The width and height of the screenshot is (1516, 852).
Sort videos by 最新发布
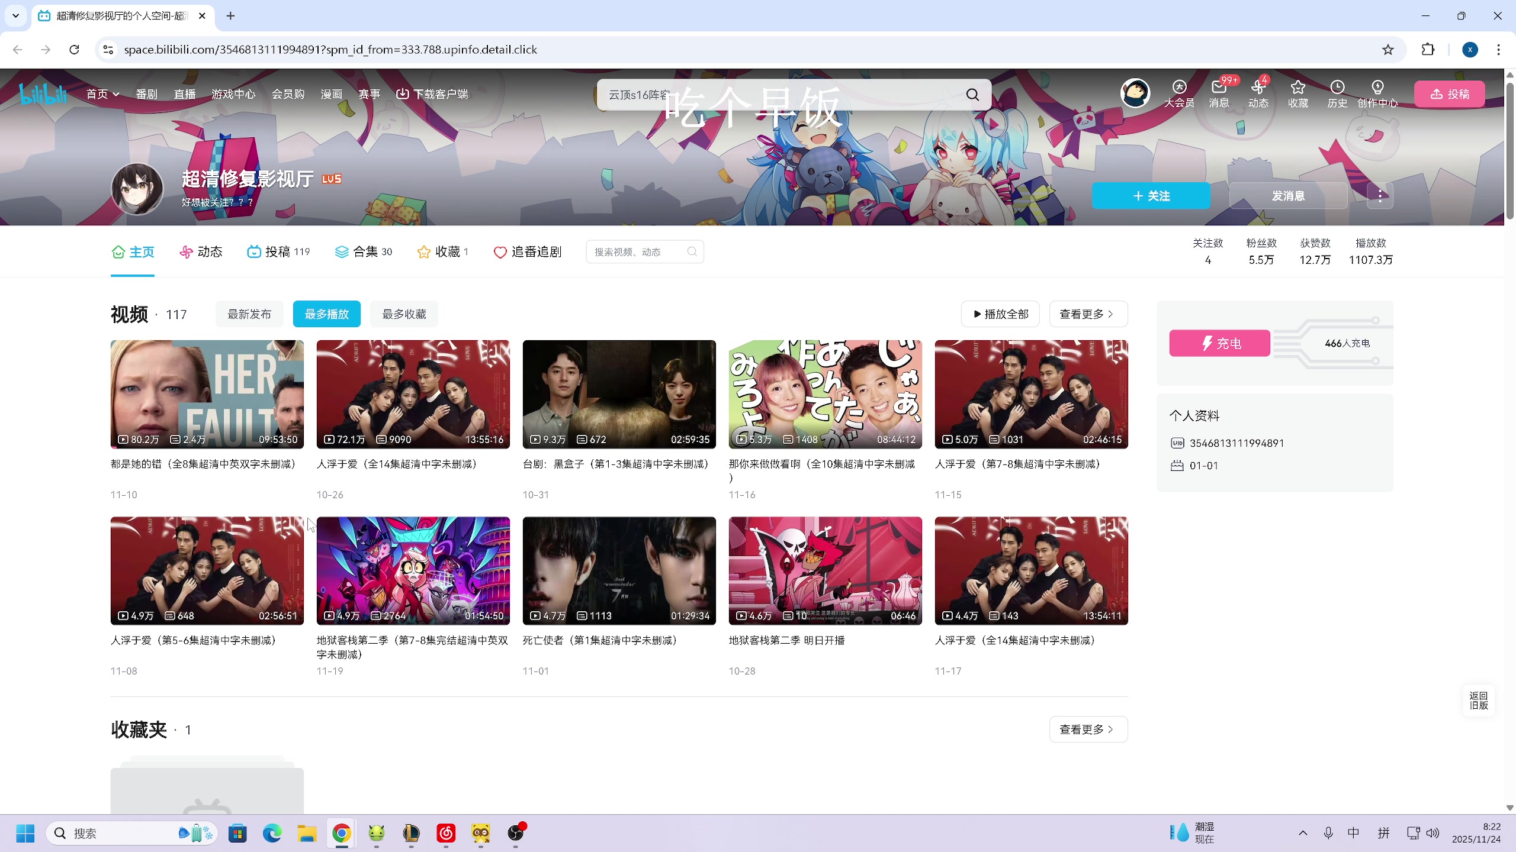(x=249, y=314)
